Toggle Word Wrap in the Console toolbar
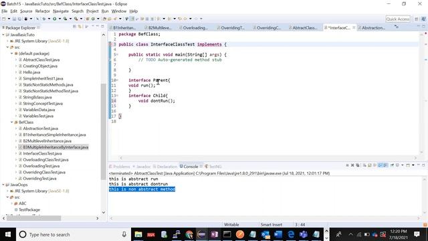Screen dimensions: 428x241 click(x=374, y=165)
